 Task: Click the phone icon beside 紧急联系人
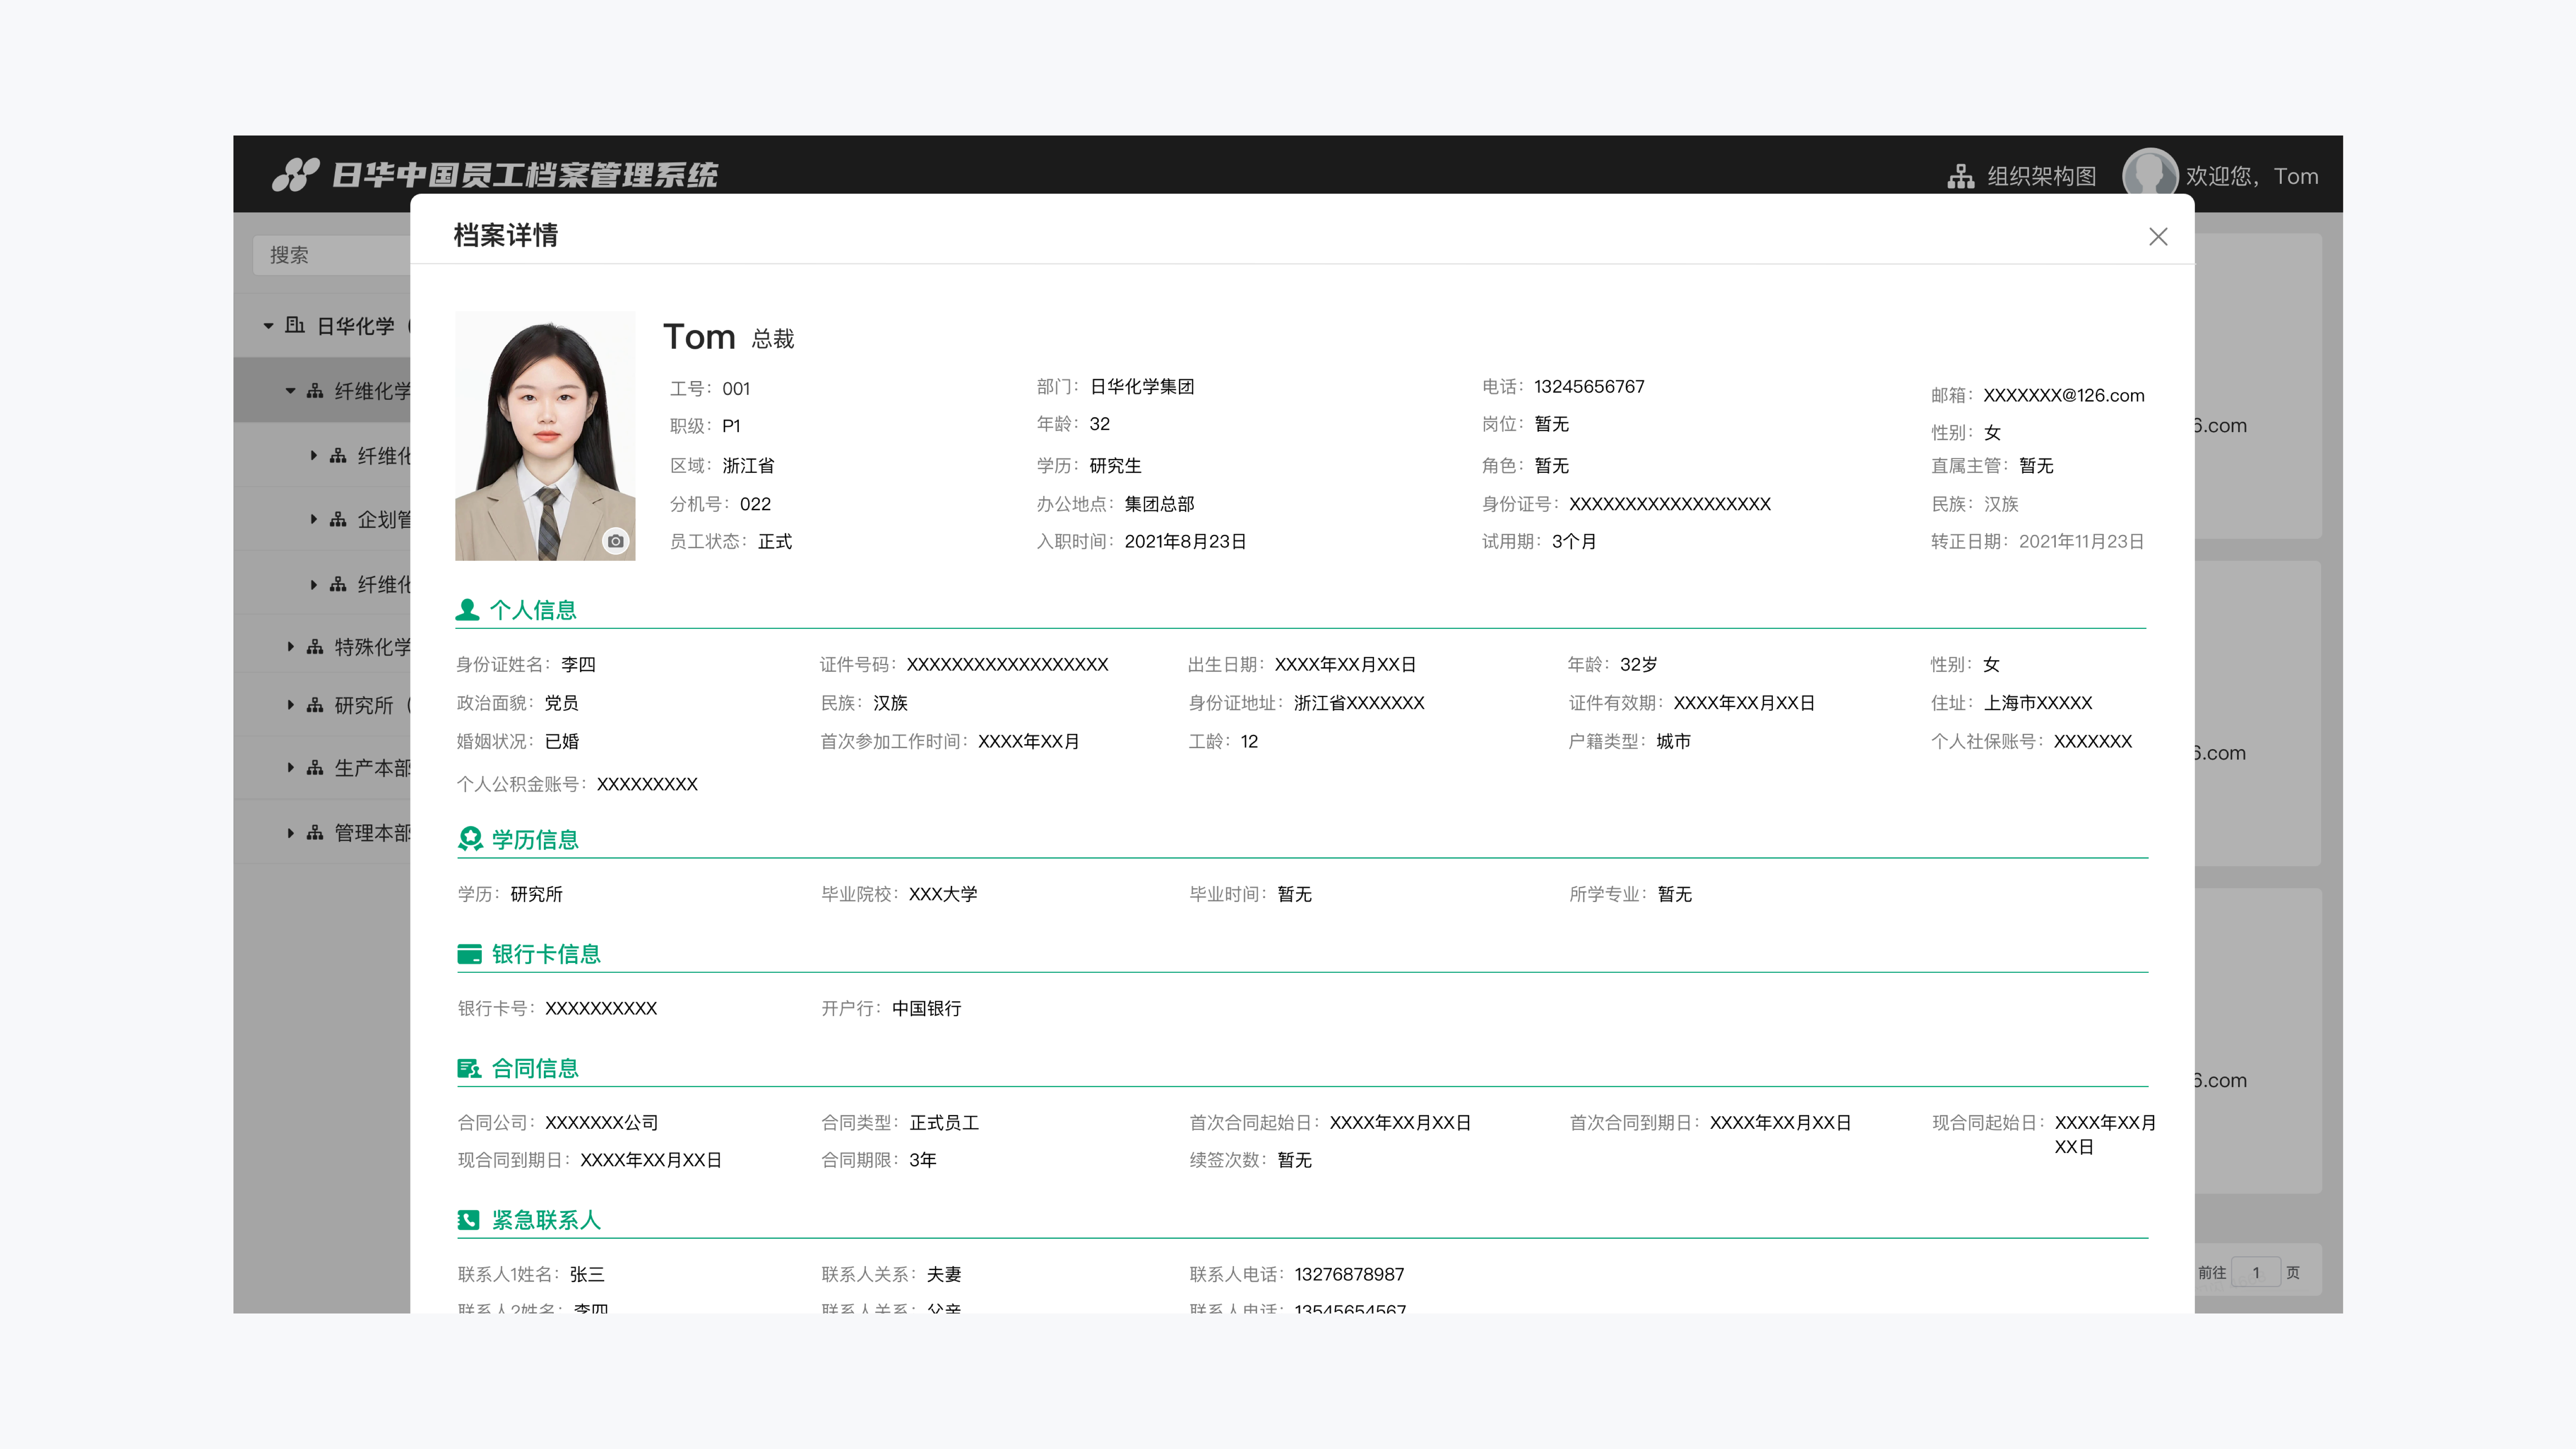coord(468,1220)
